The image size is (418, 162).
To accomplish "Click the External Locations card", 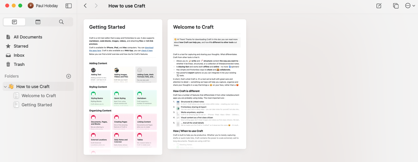I will (100, 140).
